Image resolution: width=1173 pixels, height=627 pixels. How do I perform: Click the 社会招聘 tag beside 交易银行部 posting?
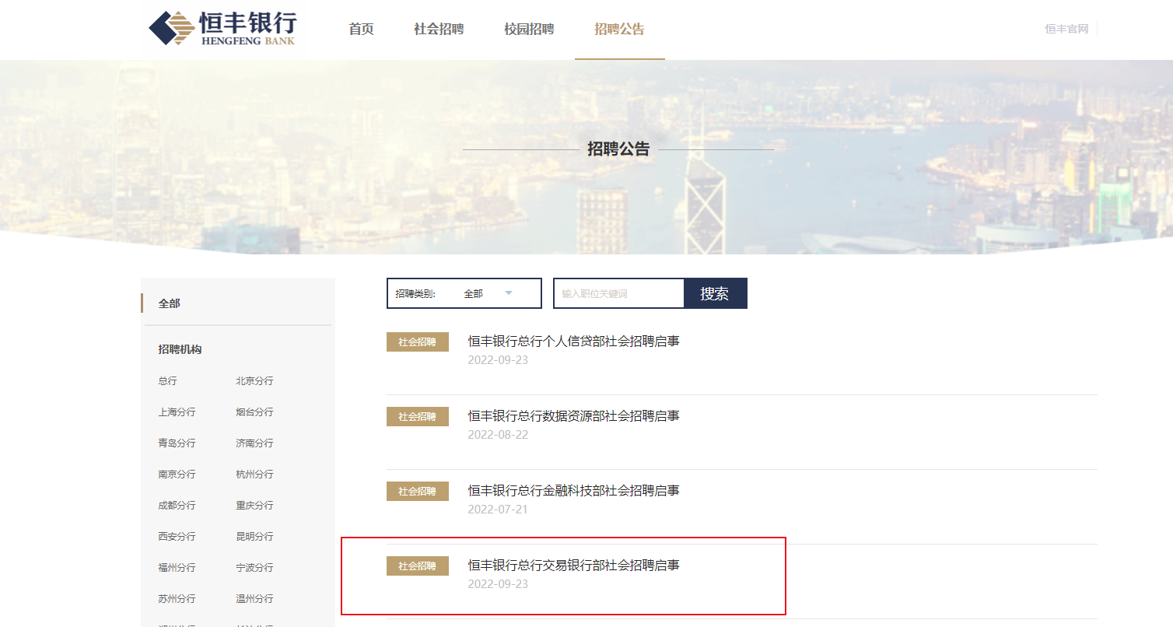(418, 566)
